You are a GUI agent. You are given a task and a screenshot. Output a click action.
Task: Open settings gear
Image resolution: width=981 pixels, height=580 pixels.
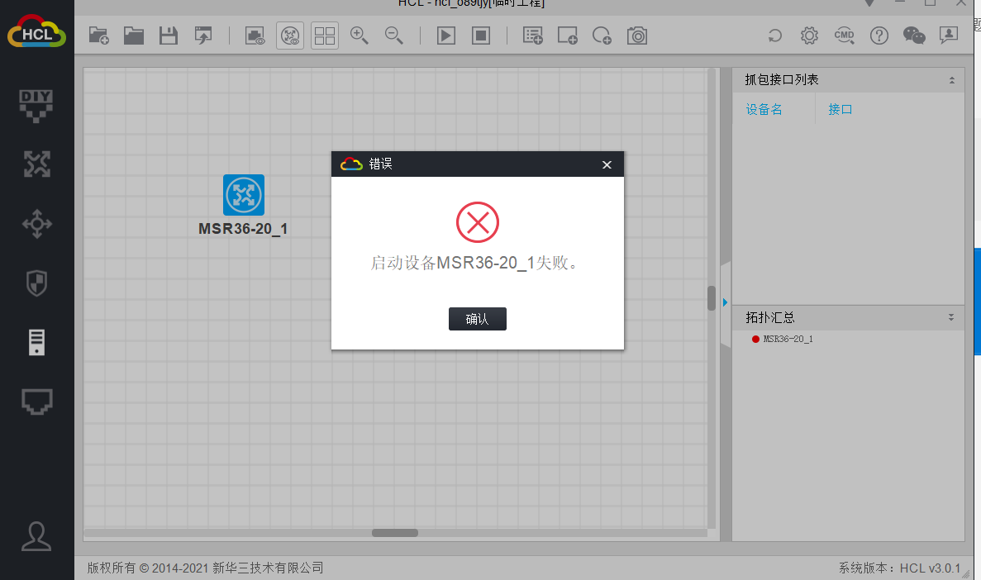pyautogui.click(x=810, y=36)
